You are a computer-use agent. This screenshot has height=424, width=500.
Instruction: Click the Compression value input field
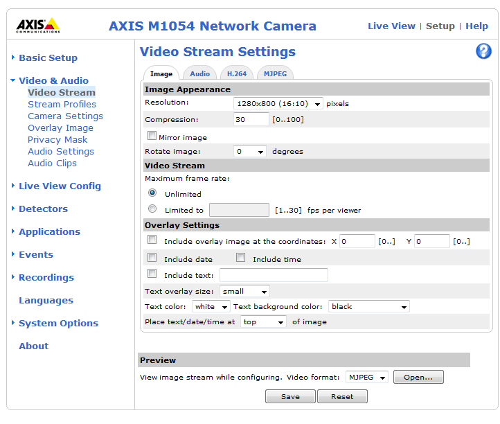(x=251, y=119)
